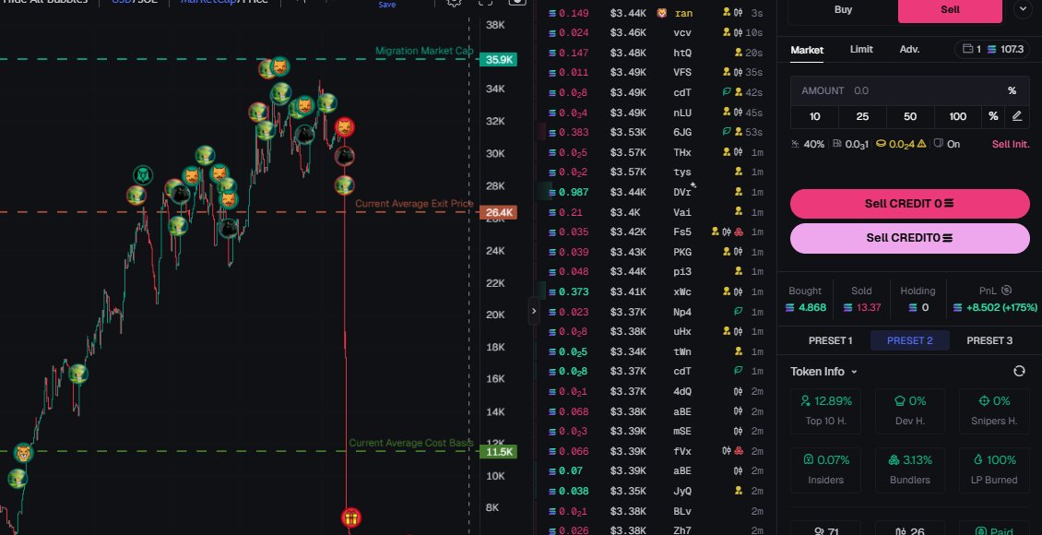Click the red bundler icon on Fs5 row
The width and height of the screenshot is (1042, 535).
(739, 232)
